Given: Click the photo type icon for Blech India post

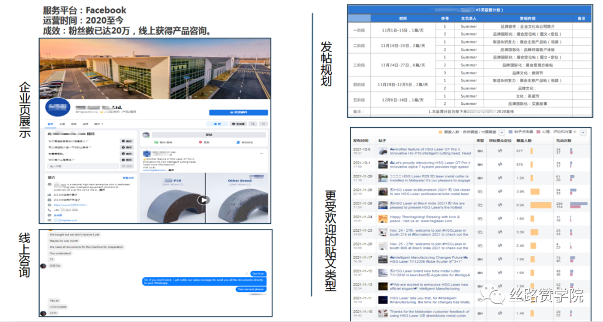Looking at the screenshot, I should [x=480, y=205].
